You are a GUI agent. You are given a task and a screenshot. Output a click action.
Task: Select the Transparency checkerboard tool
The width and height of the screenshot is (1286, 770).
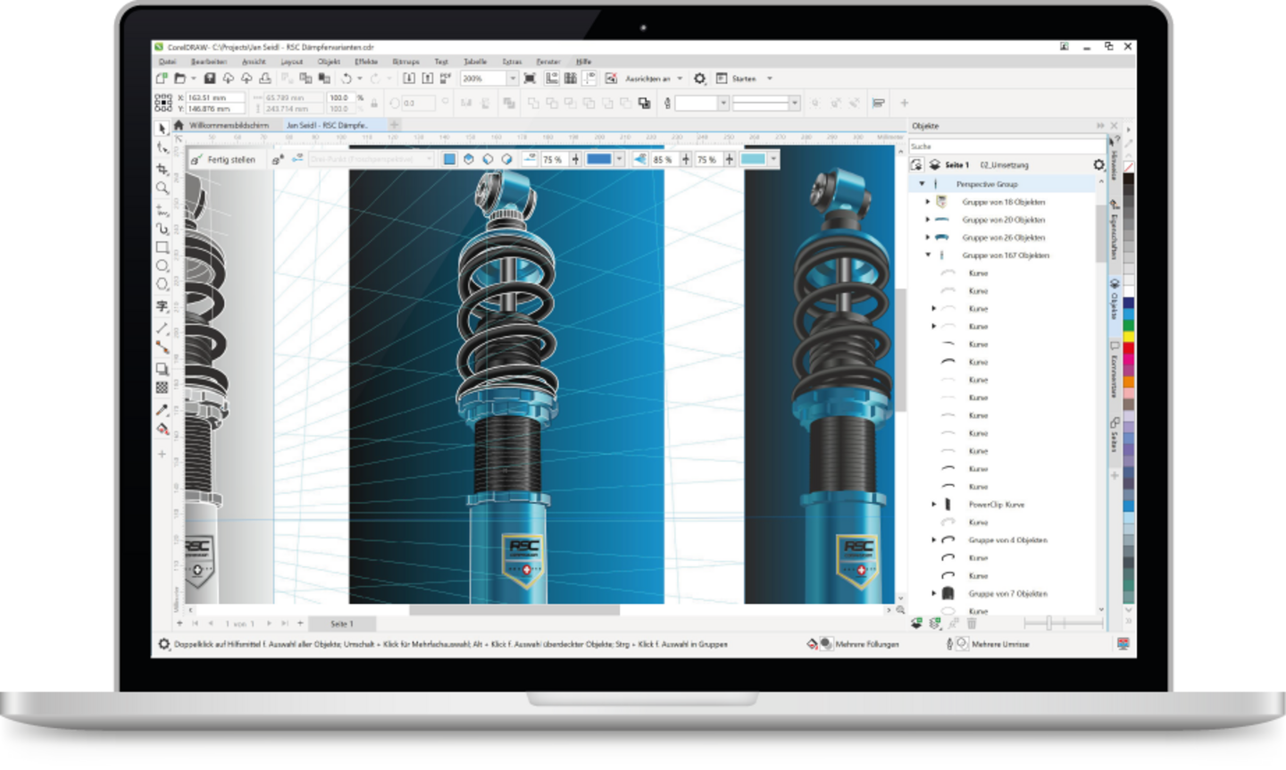(163, 388)
